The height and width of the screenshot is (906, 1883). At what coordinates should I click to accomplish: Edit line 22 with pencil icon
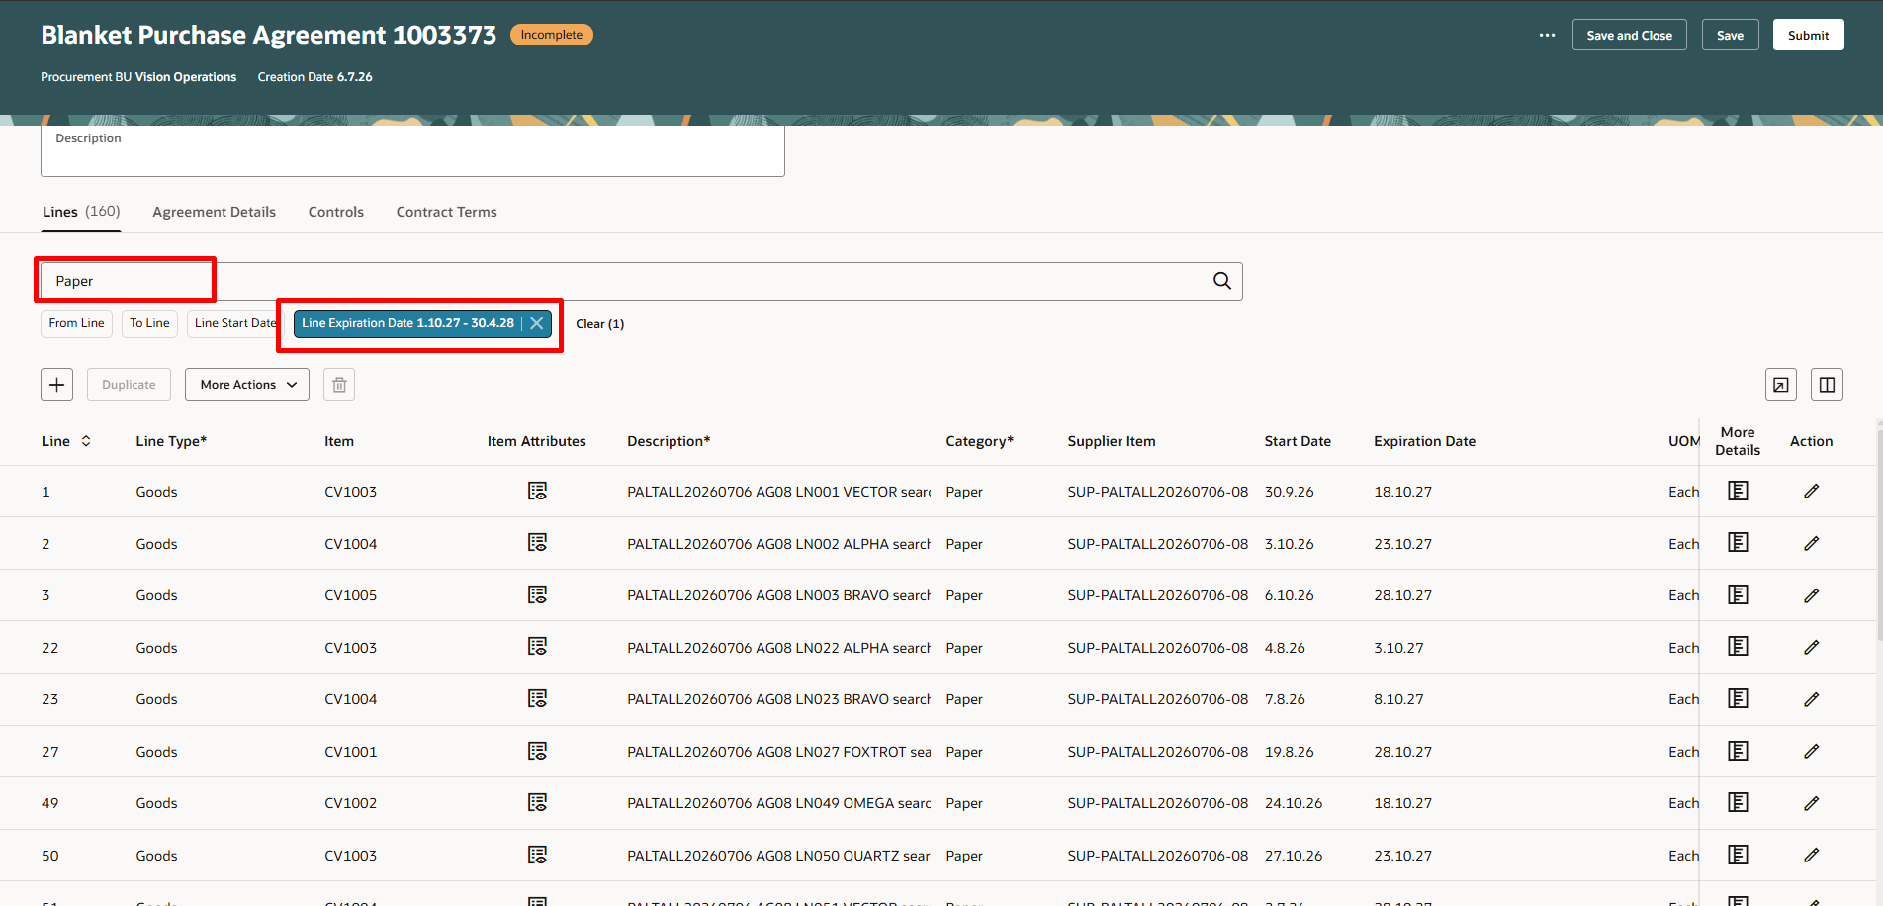click(x=1811, y=647)
